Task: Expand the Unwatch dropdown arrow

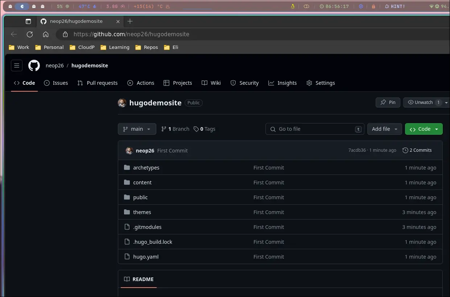Action: click(446, 103)
